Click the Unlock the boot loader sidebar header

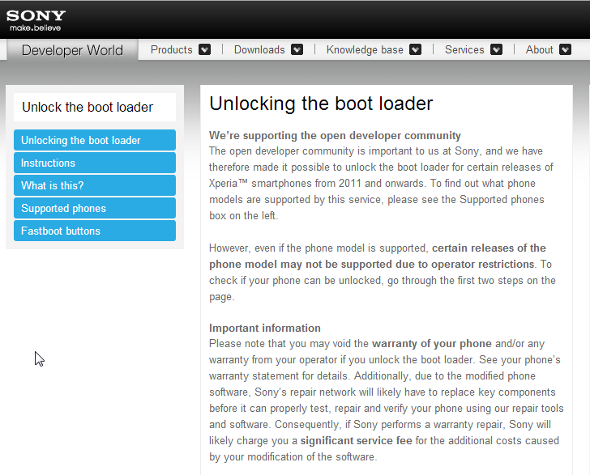95,107
